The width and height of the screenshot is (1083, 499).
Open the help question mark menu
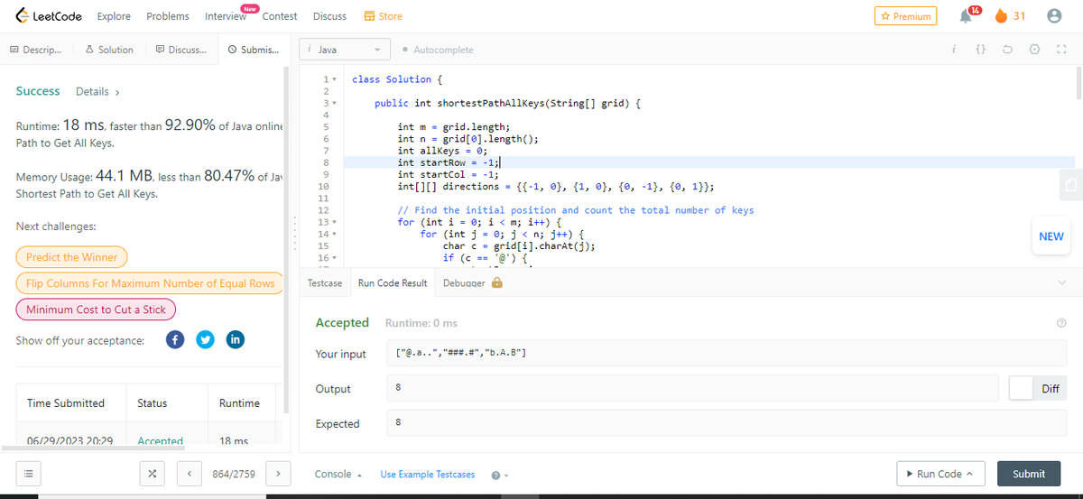click(499, 475)
